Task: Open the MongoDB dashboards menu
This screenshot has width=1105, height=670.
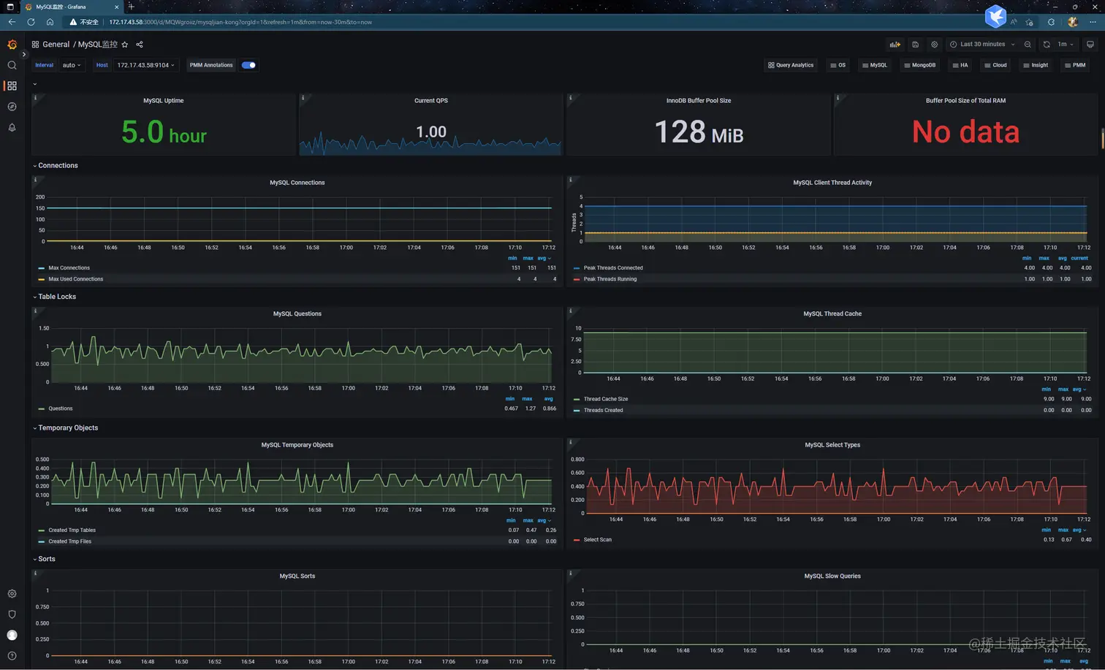Action: pyautogui.click(x=919, y=65)
